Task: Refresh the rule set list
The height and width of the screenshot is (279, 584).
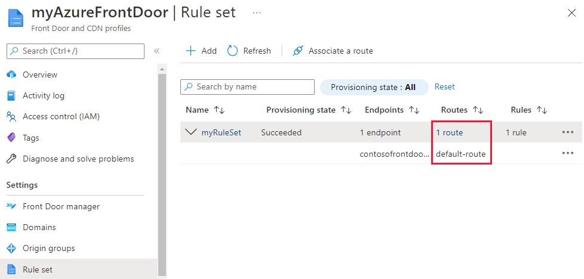Action: coord(250,51)
